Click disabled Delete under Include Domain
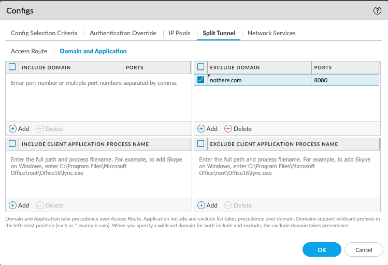 point(50,129)
